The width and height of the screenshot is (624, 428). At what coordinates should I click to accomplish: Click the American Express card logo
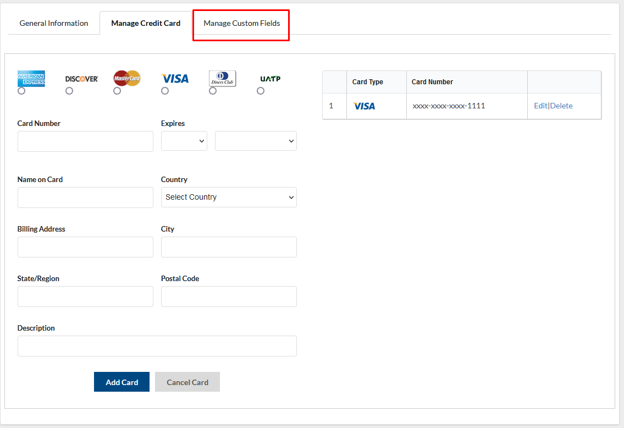click(31, 79)
